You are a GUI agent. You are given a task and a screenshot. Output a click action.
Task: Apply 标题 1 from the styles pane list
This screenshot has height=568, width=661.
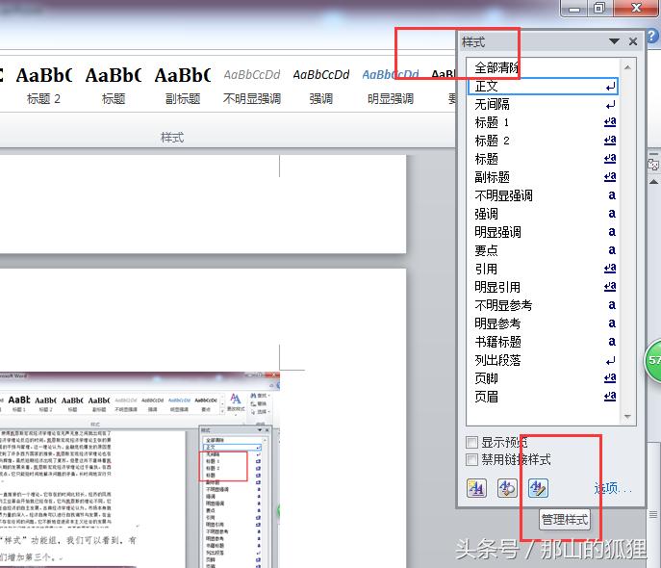[x=543, y=122]
